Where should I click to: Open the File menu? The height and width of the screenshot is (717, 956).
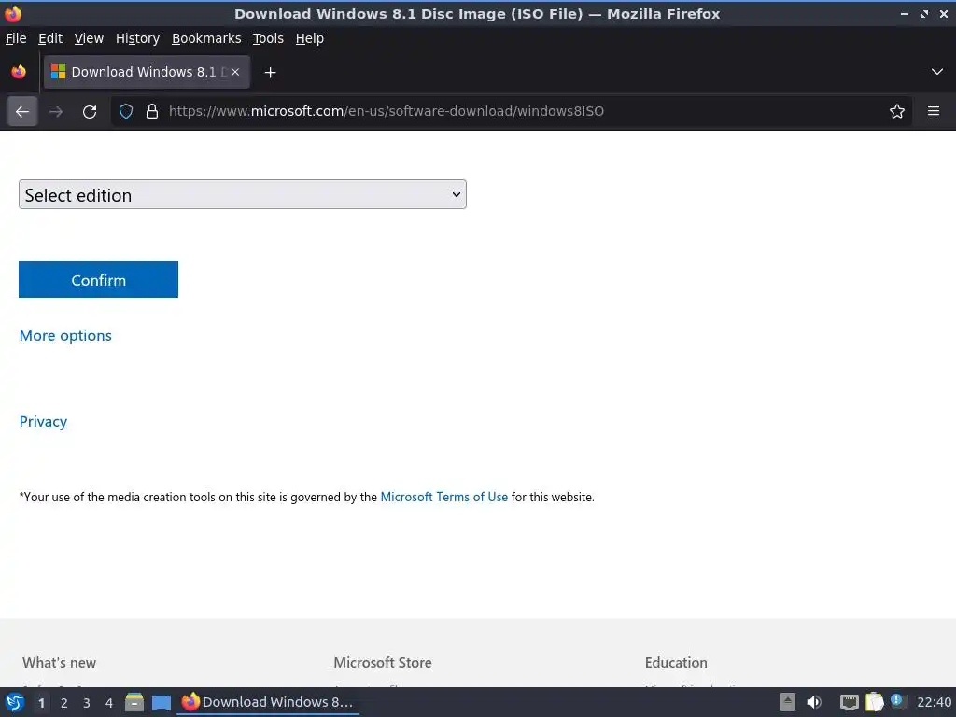pos(16,38)
